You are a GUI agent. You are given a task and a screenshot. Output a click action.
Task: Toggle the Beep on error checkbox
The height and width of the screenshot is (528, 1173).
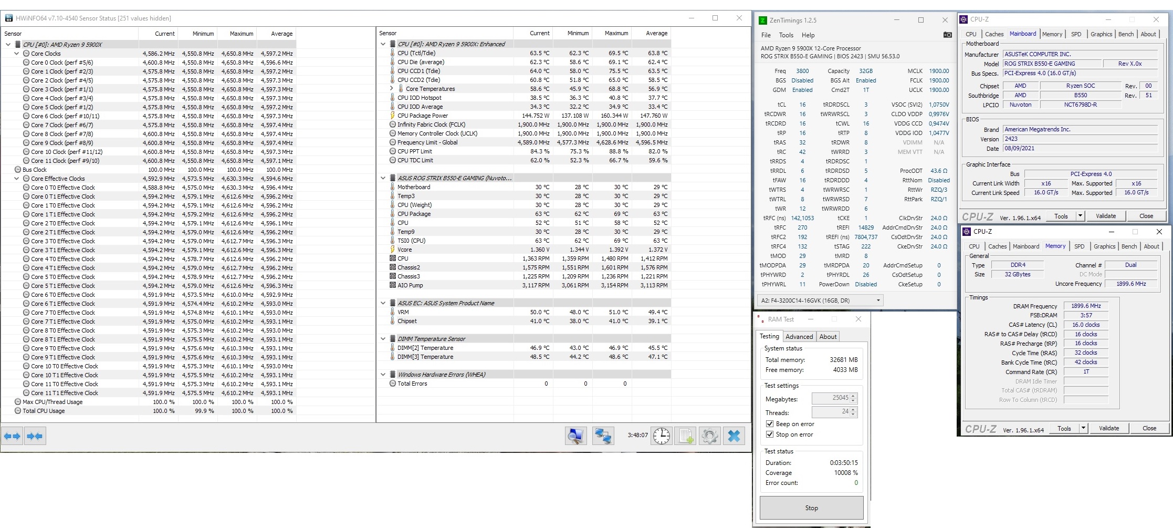pyautogui.click(x=770, y=424)
